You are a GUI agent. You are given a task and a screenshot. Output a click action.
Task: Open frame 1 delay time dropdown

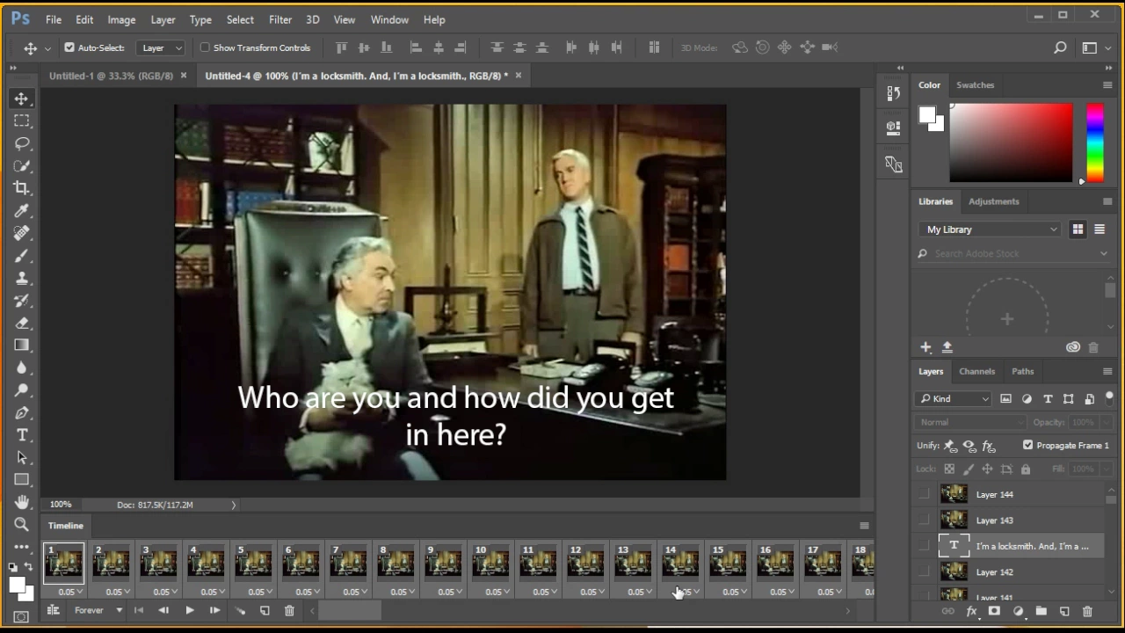coord(69,592)
